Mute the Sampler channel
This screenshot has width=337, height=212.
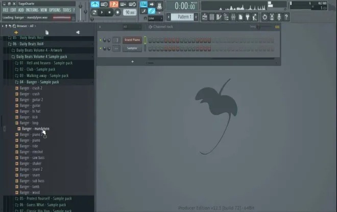point(101,49)
